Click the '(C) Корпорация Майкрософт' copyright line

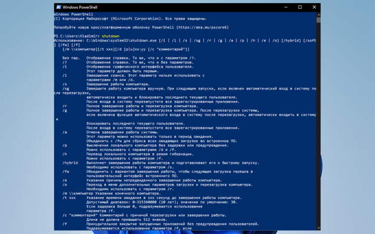point(130,19)
